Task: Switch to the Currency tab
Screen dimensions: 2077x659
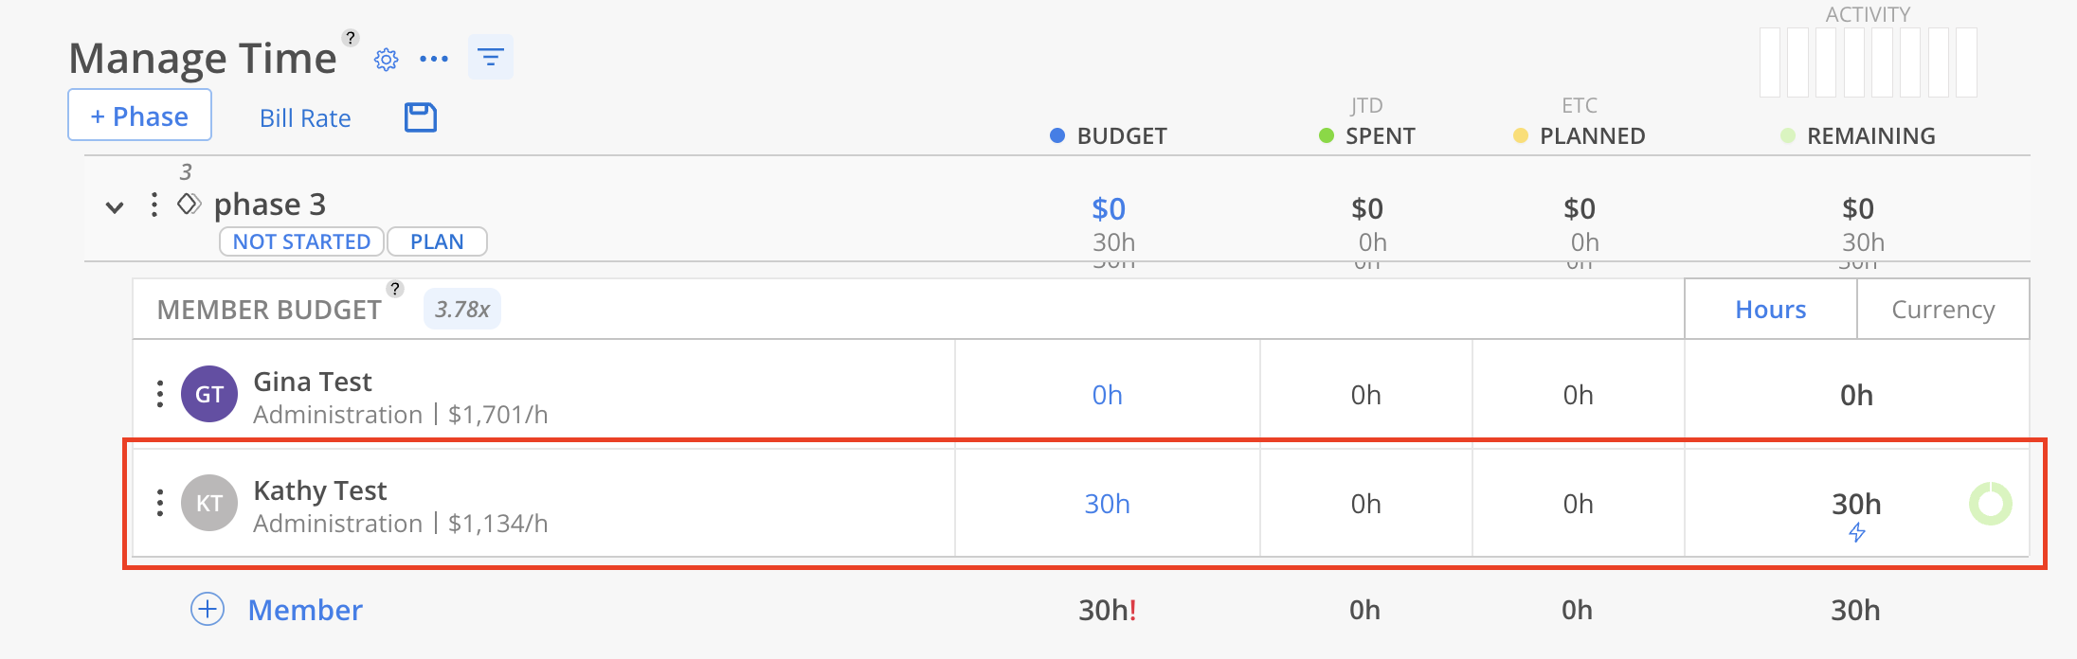Action: pos(1942,310)
